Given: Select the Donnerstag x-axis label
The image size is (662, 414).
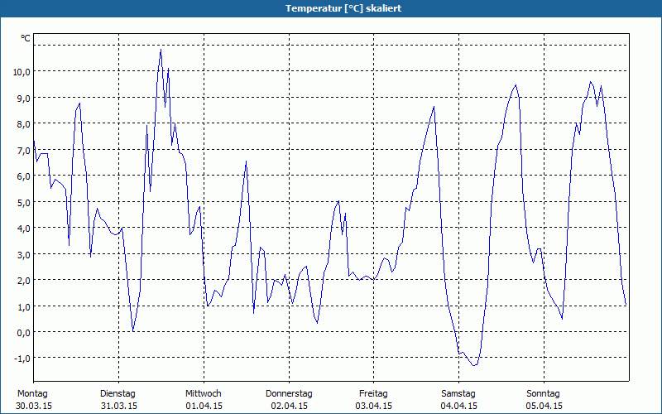Looking at the screenshot, I should coord(289,393).
